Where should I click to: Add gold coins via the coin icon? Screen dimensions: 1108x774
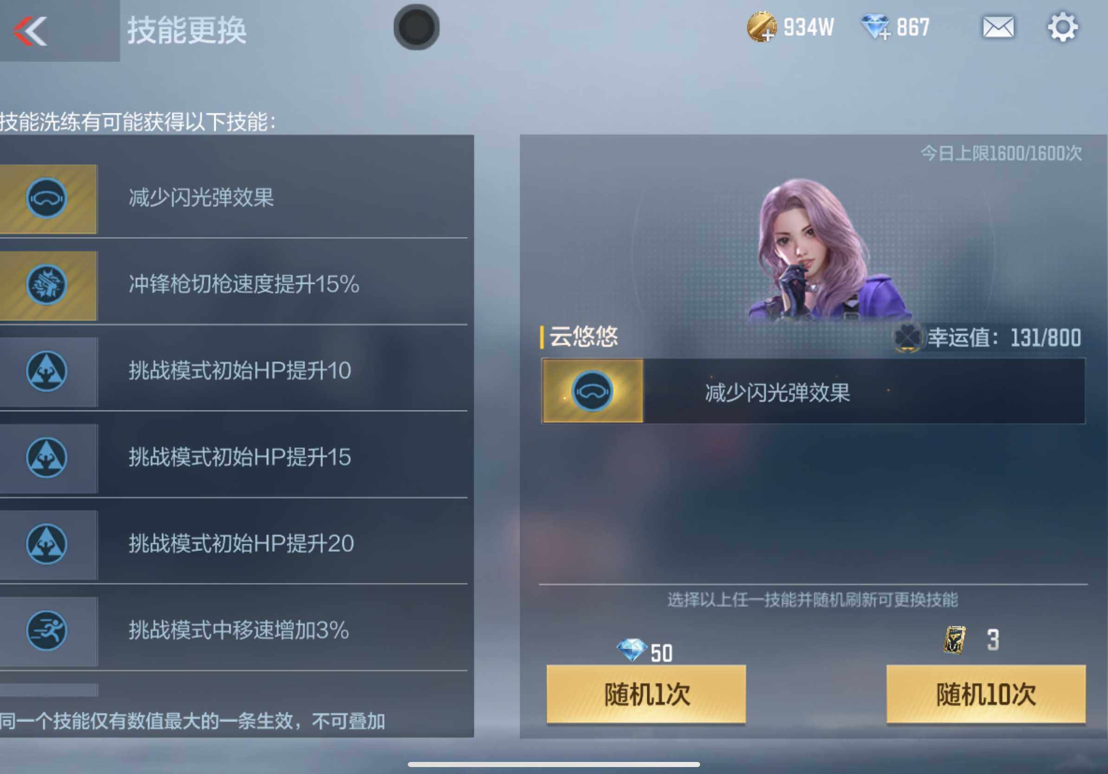[761, 26]
